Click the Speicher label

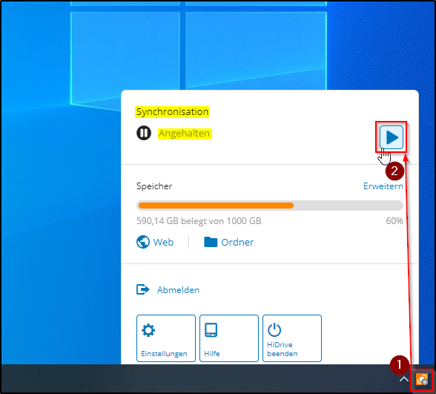tap(154, 185)
